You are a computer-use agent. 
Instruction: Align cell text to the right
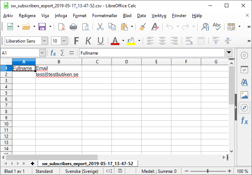pyautogui.click(x=174, y=41)
